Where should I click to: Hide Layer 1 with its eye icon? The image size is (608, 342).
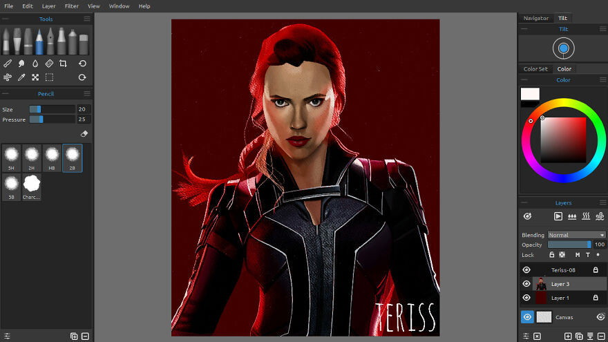click(x=526, y=298)
